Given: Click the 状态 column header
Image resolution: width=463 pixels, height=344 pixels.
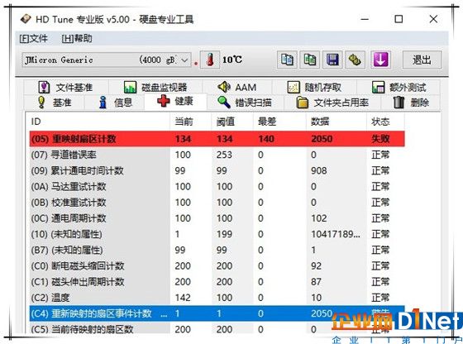Looking at the screenshot, I should point(385,122).
